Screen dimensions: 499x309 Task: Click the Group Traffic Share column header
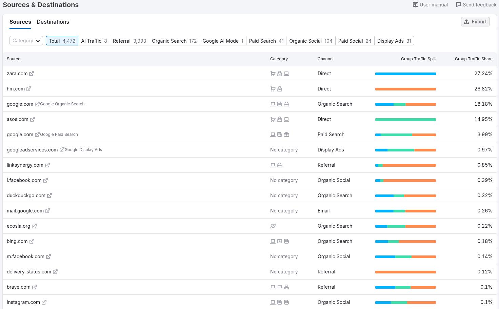pyautogui.click(x=474, y=59)
